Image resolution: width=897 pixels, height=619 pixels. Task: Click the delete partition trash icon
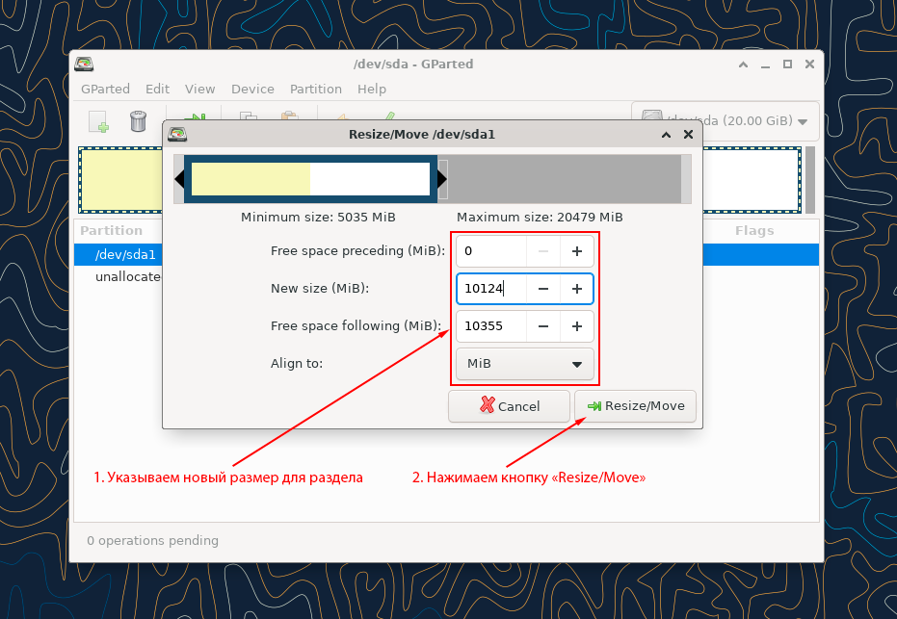click(x=138, y=121)
